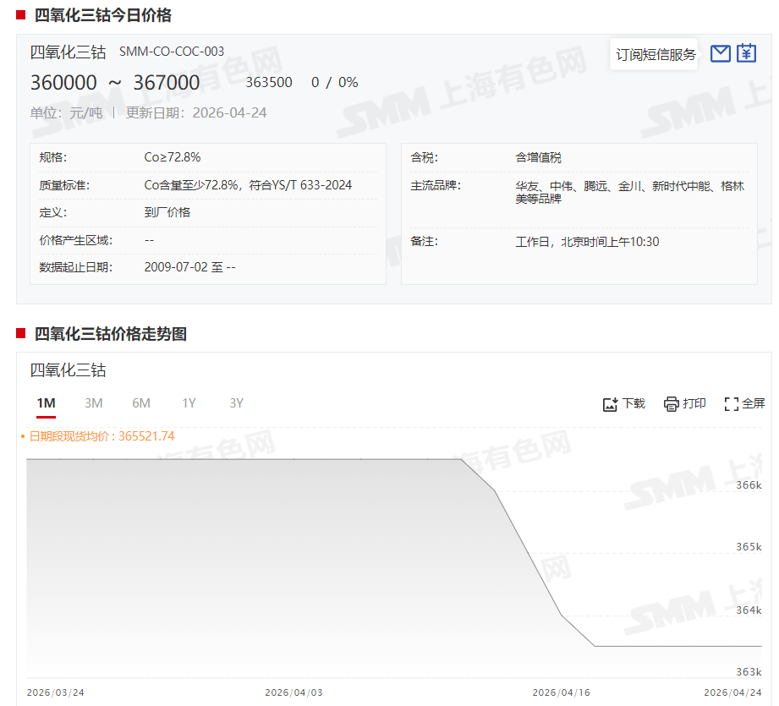Switch chart to 6M range

(x=141, y=403)
